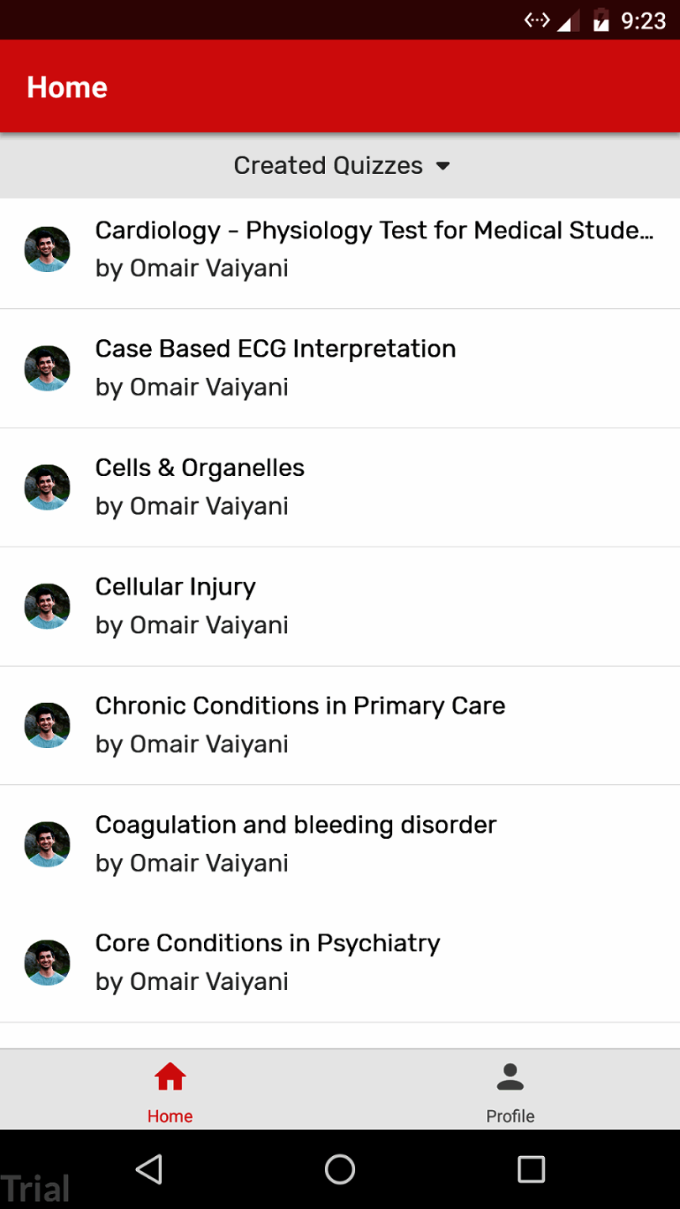Expand the Created Quizzes dropdown arrow
680x1209 pixels.
pyautogui.click(x=443, y=166)
